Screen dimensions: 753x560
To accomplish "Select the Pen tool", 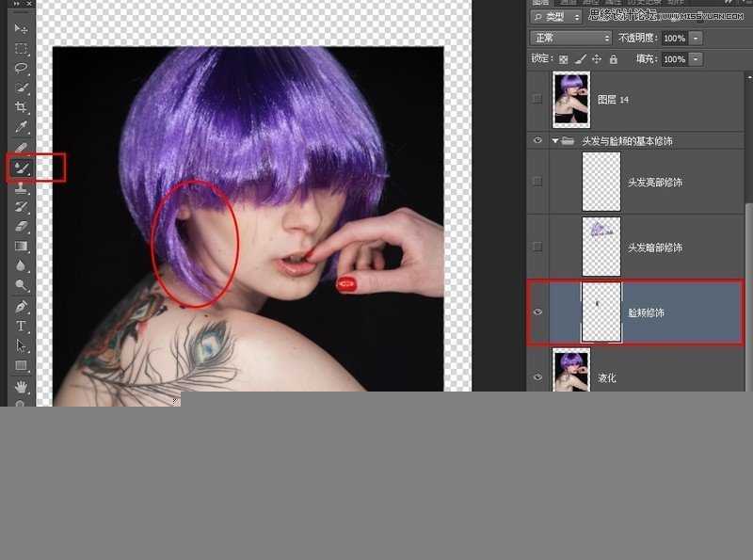I will click(x=21, y=307).
